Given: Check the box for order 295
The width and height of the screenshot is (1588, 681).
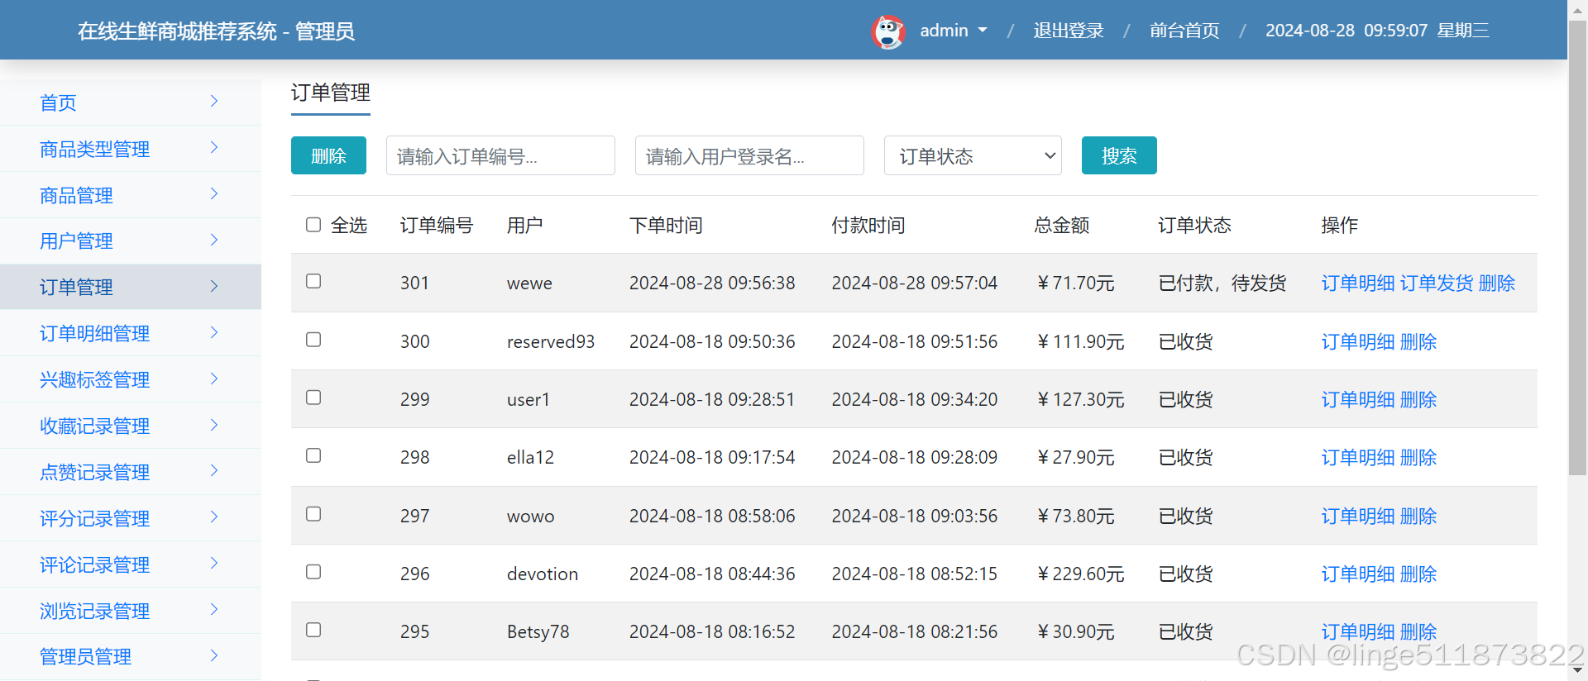Looking at the screenshot, I should tap(313, 630).
